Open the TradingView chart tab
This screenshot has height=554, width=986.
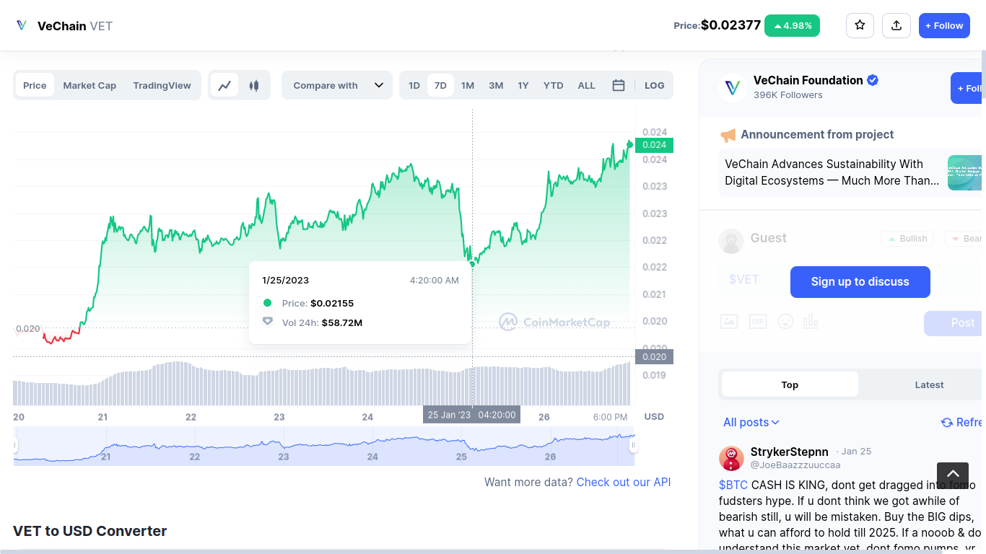coord(162,85)
